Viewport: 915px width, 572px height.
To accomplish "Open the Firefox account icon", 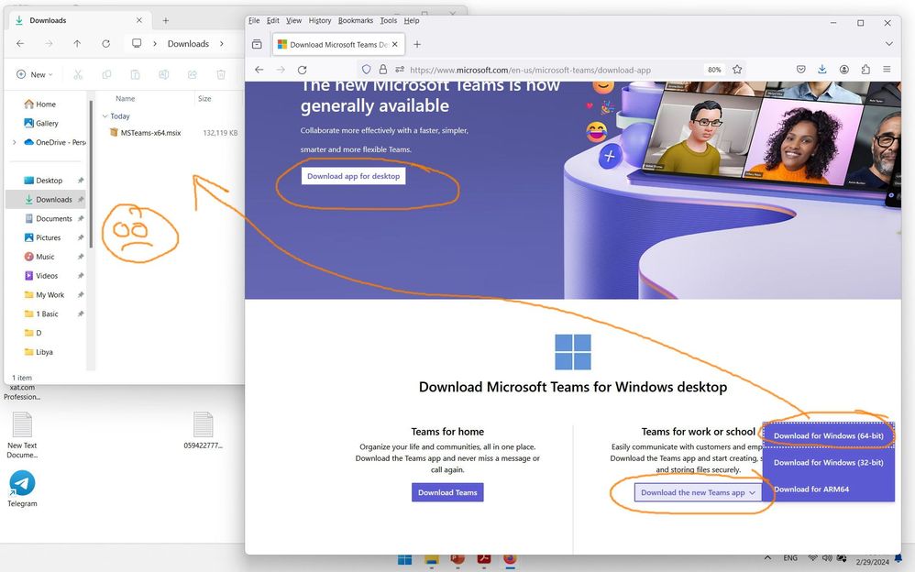I will point(843,70).
